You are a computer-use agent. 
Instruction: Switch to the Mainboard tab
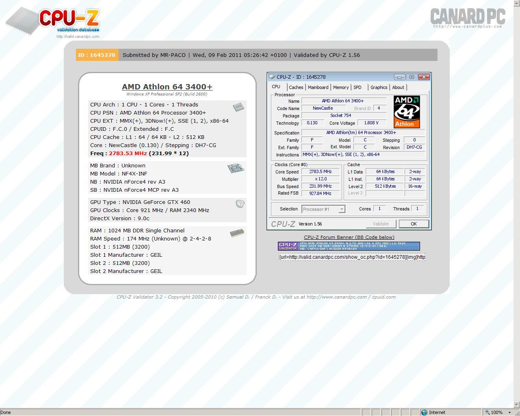pyautogui.click(x=318, y=87)
